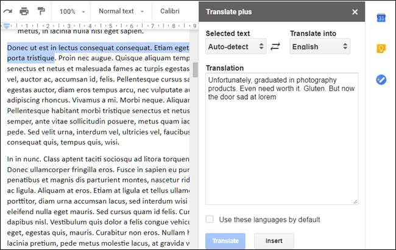
Task: Open the Google Tasks side panel
Action: pyautogui.click(x=381, y=79)
